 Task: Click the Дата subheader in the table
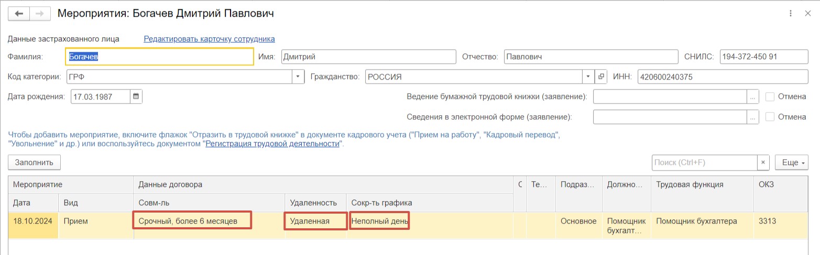pyautogui.click(x=34, y=203)
